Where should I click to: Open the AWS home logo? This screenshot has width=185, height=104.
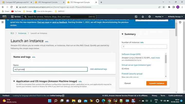tap(4, 17)
